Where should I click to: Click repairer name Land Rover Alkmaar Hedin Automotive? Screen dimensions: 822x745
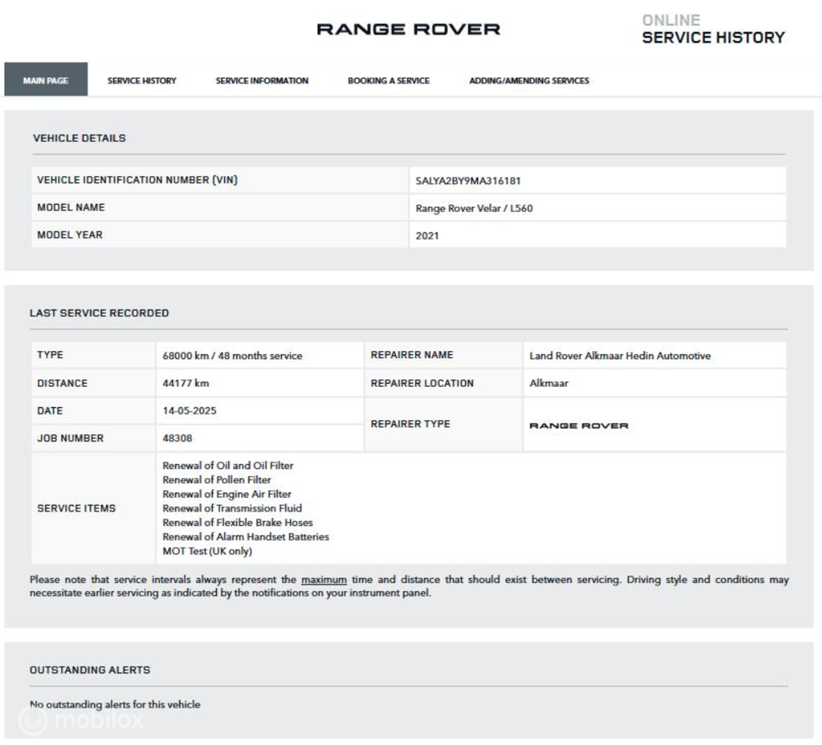coord(620,356)
